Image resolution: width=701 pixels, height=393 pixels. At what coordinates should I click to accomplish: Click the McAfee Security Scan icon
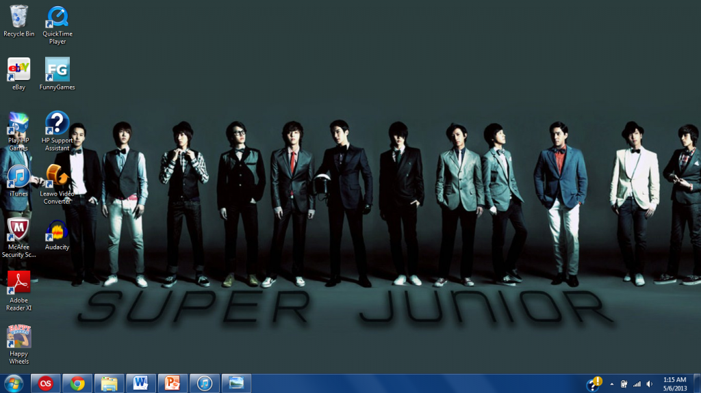(18, 238)
